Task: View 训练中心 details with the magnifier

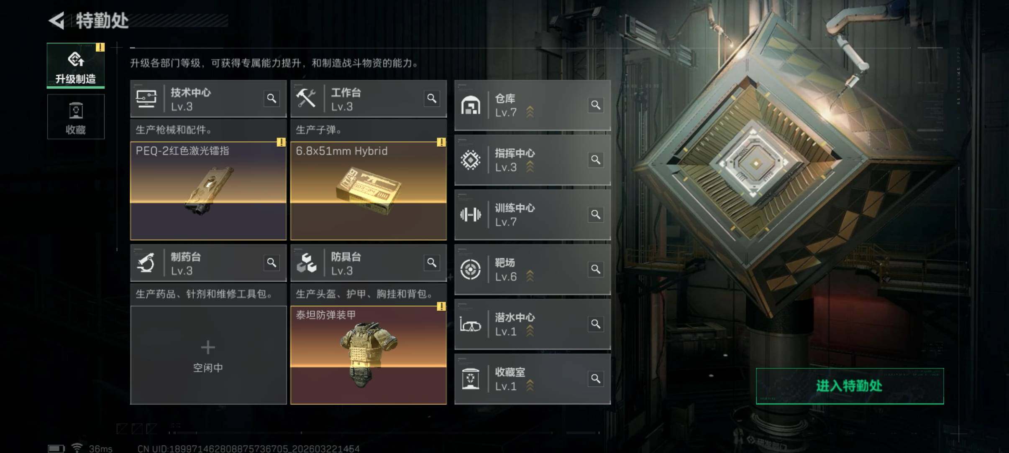Action: (x=596, y=214)
